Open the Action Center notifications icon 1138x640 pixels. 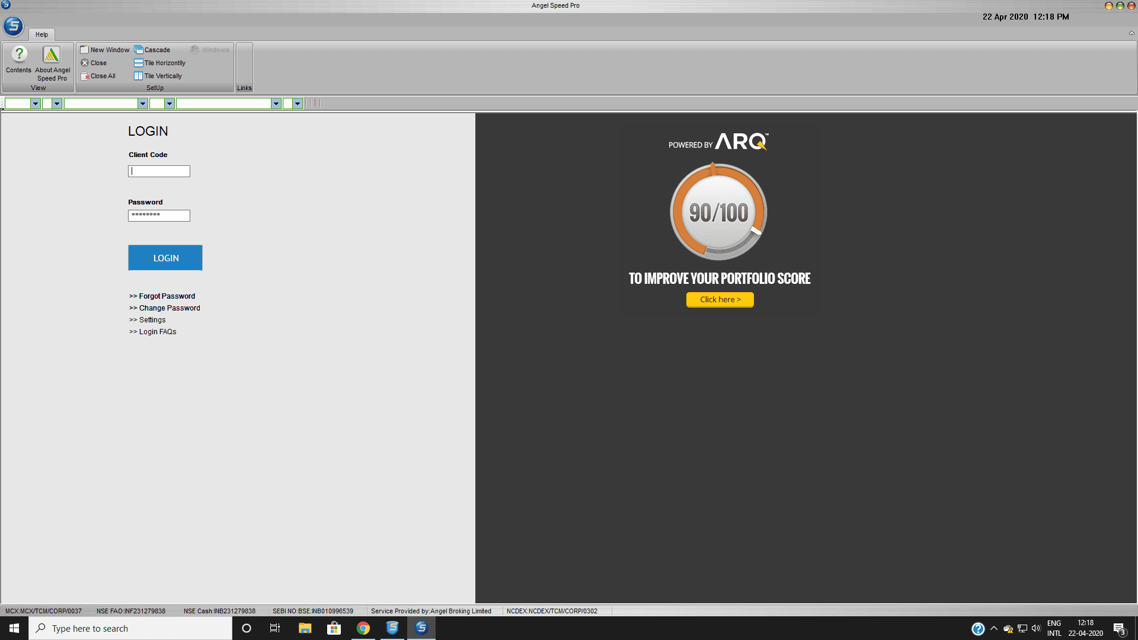(x=1120, y=629)
